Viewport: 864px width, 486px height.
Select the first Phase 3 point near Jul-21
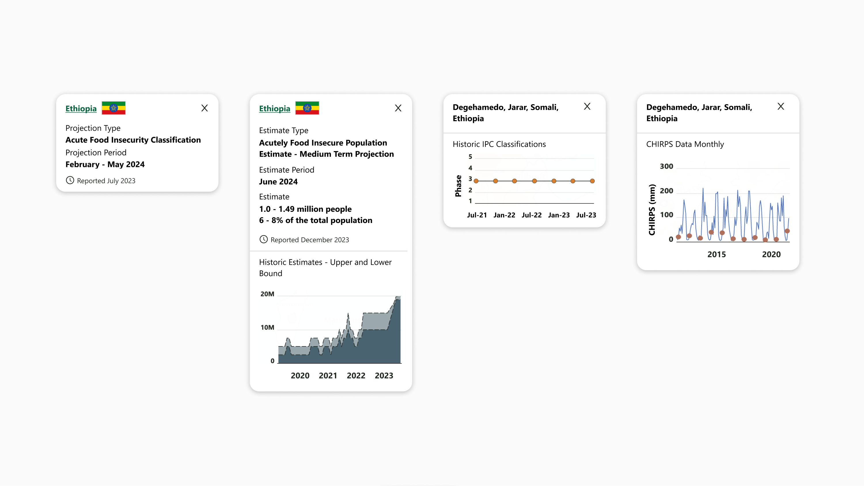point(476,181)
